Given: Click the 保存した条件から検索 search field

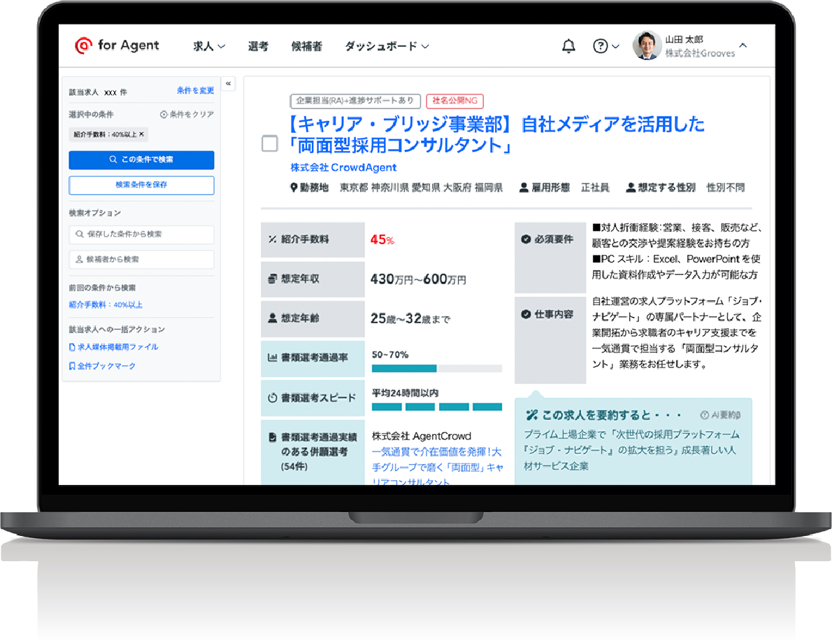Looking at the screenshot, I should (x=141, y=234).
